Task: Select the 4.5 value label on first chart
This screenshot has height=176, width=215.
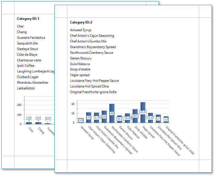Action: click(x=48, y=119)
